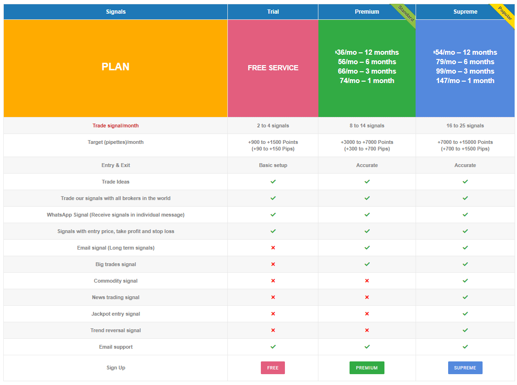Click the Trial column header
This screenshot has width=517, height=385.
[273, 12]
